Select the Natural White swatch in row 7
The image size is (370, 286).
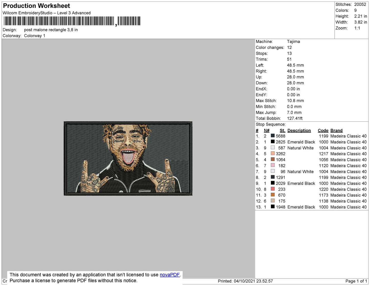(273, 171)
